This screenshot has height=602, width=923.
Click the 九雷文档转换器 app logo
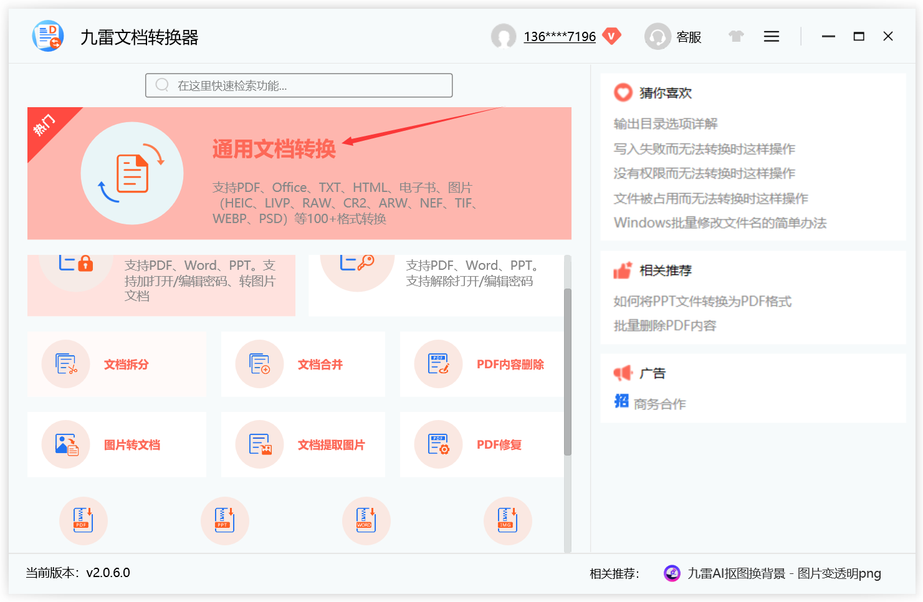click(x=48, y=36)
